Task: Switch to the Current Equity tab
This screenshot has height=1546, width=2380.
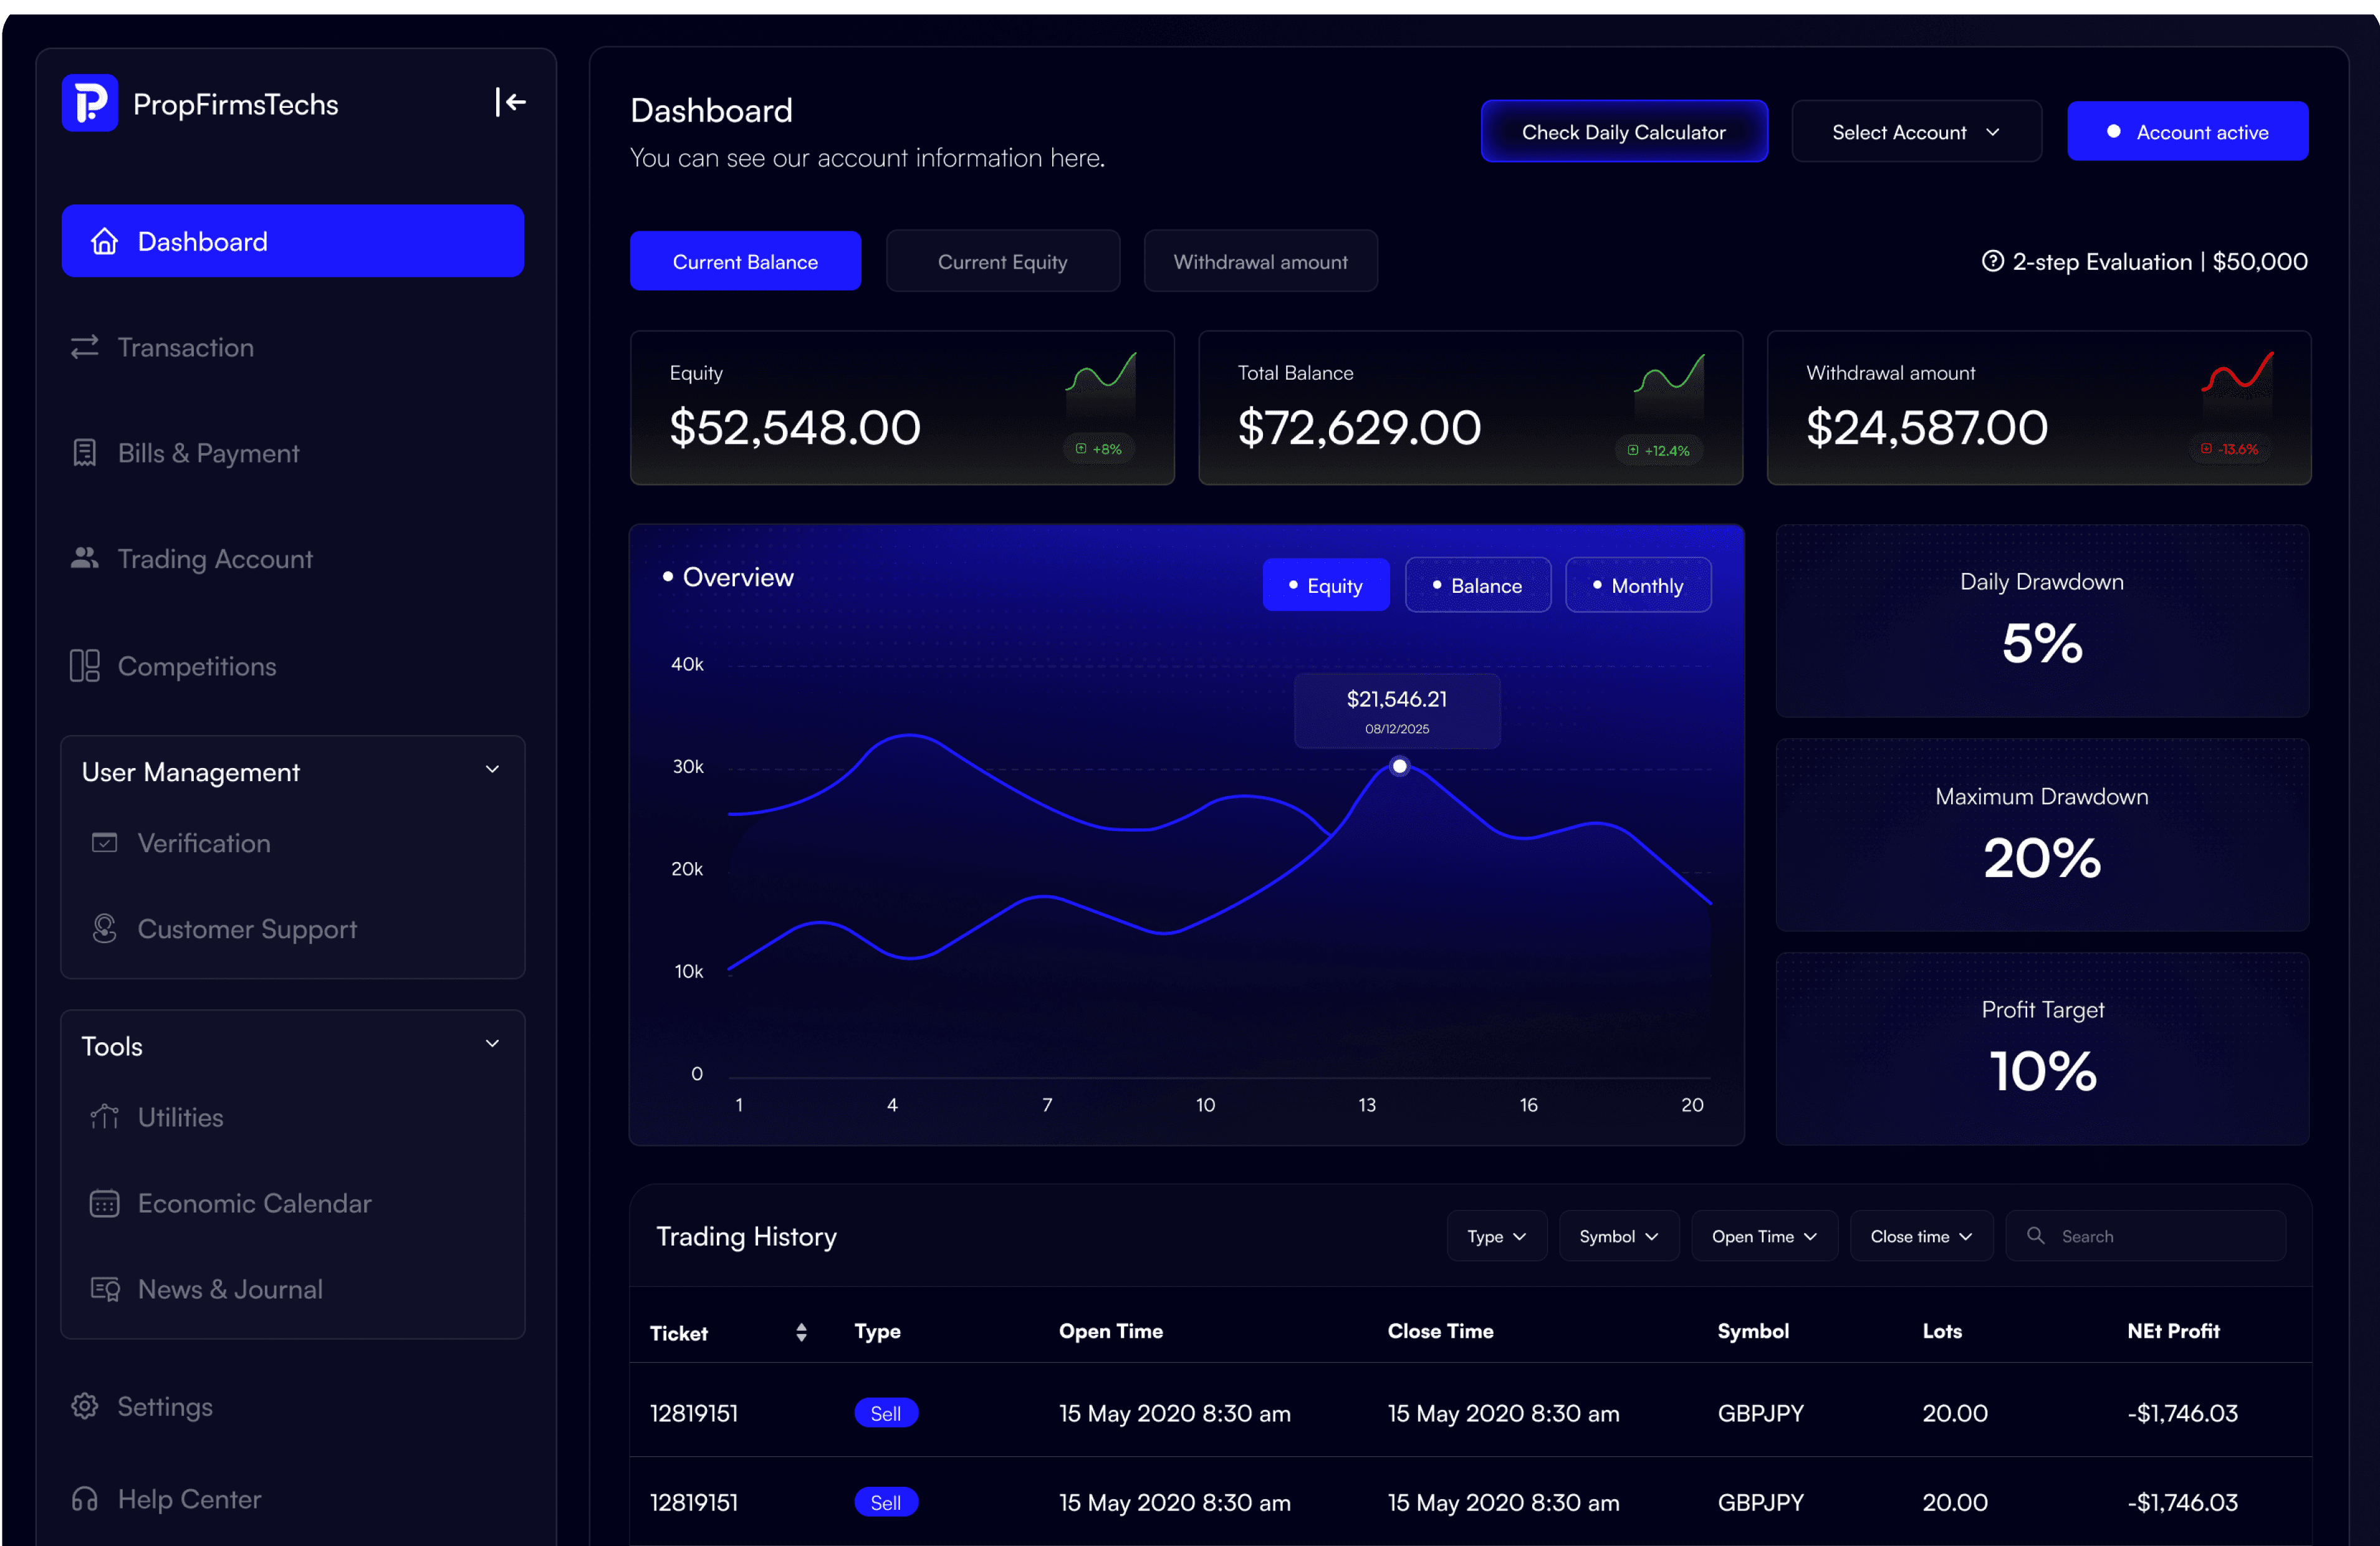Action: point(1002,261)
